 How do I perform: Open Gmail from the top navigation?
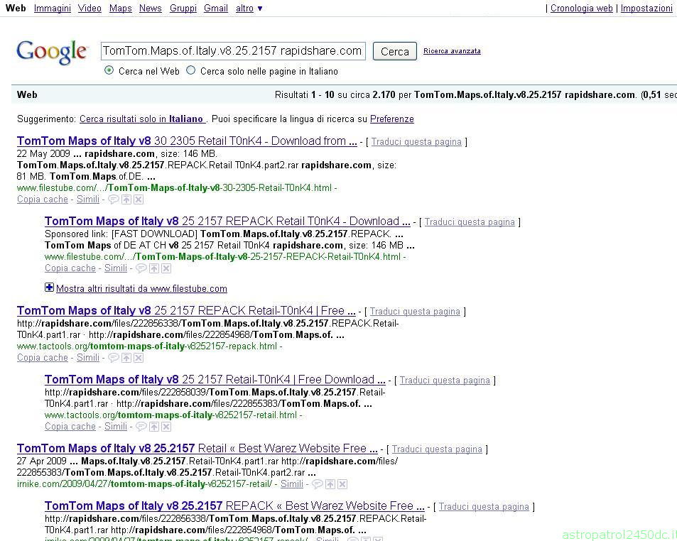click(216, 9)
